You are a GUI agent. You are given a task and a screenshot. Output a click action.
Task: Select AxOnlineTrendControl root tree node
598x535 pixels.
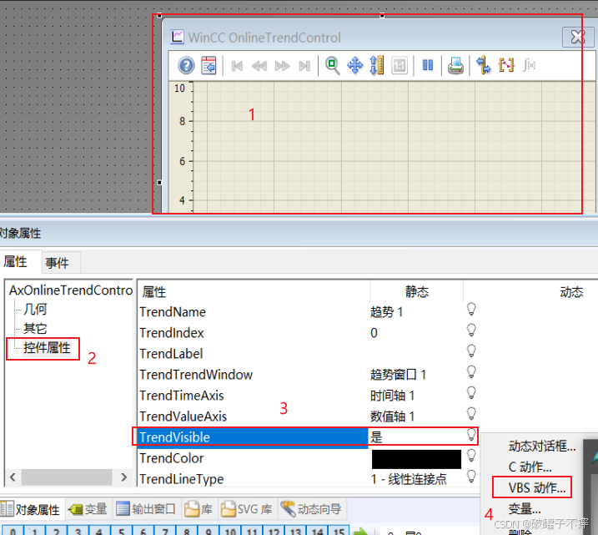(x=71, y=290)
